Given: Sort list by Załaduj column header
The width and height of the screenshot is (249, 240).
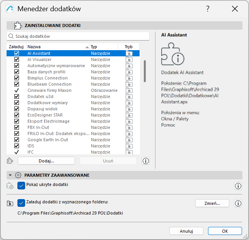Looking at the screenshot, I should (16, 47).
